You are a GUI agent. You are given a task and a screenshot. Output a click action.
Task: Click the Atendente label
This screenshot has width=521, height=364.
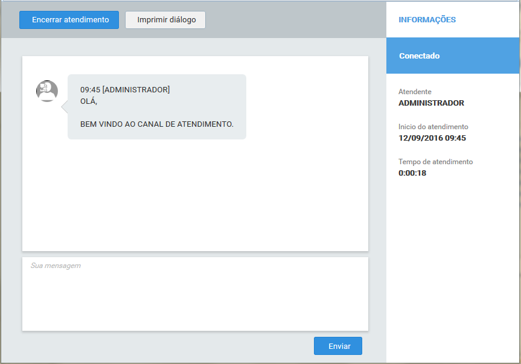tap(415, 92)
